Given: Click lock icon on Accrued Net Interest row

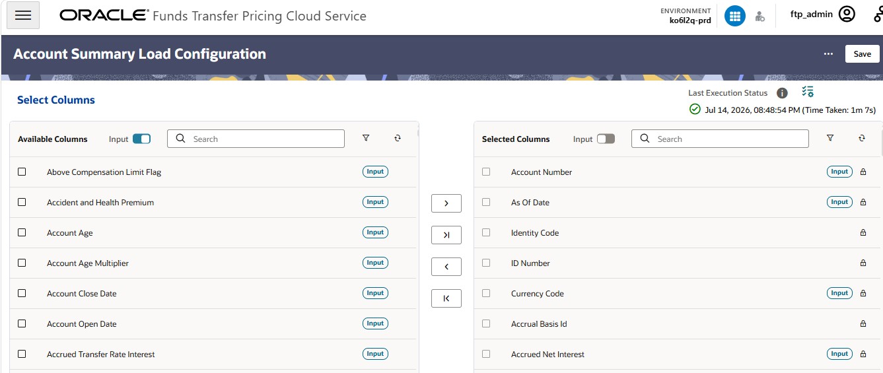Looking at the screenshot, I should click(x=863, y=354).
